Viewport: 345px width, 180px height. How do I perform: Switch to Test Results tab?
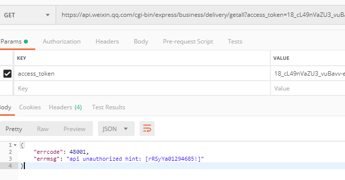coord(108,107)
